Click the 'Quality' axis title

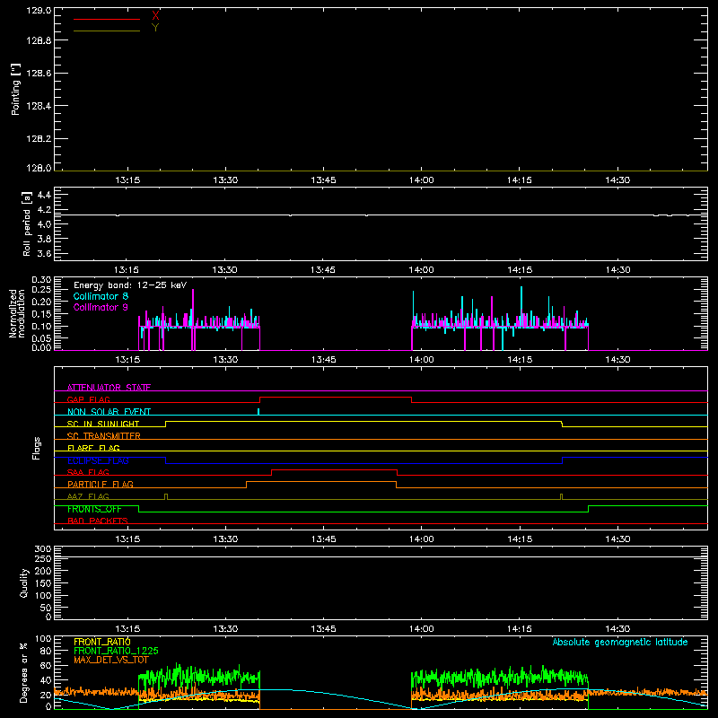(x=24, y=582)
